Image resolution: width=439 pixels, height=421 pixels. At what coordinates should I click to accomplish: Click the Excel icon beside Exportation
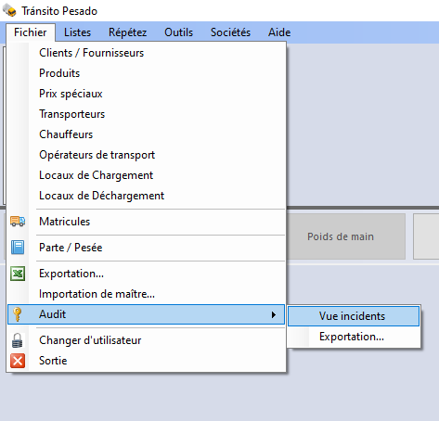(x=18, y=274)
